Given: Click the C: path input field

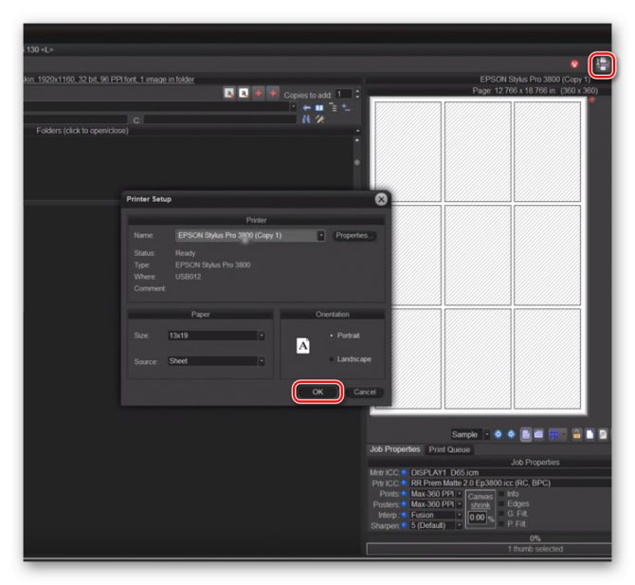Looking at the screenshot, I should click(220, 119).
